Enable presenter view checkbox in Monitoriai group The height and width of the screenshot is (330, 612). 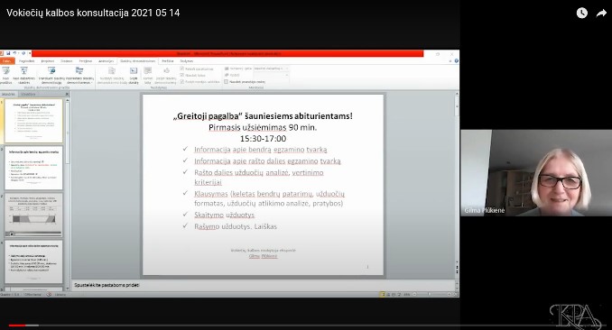(226, 81)
